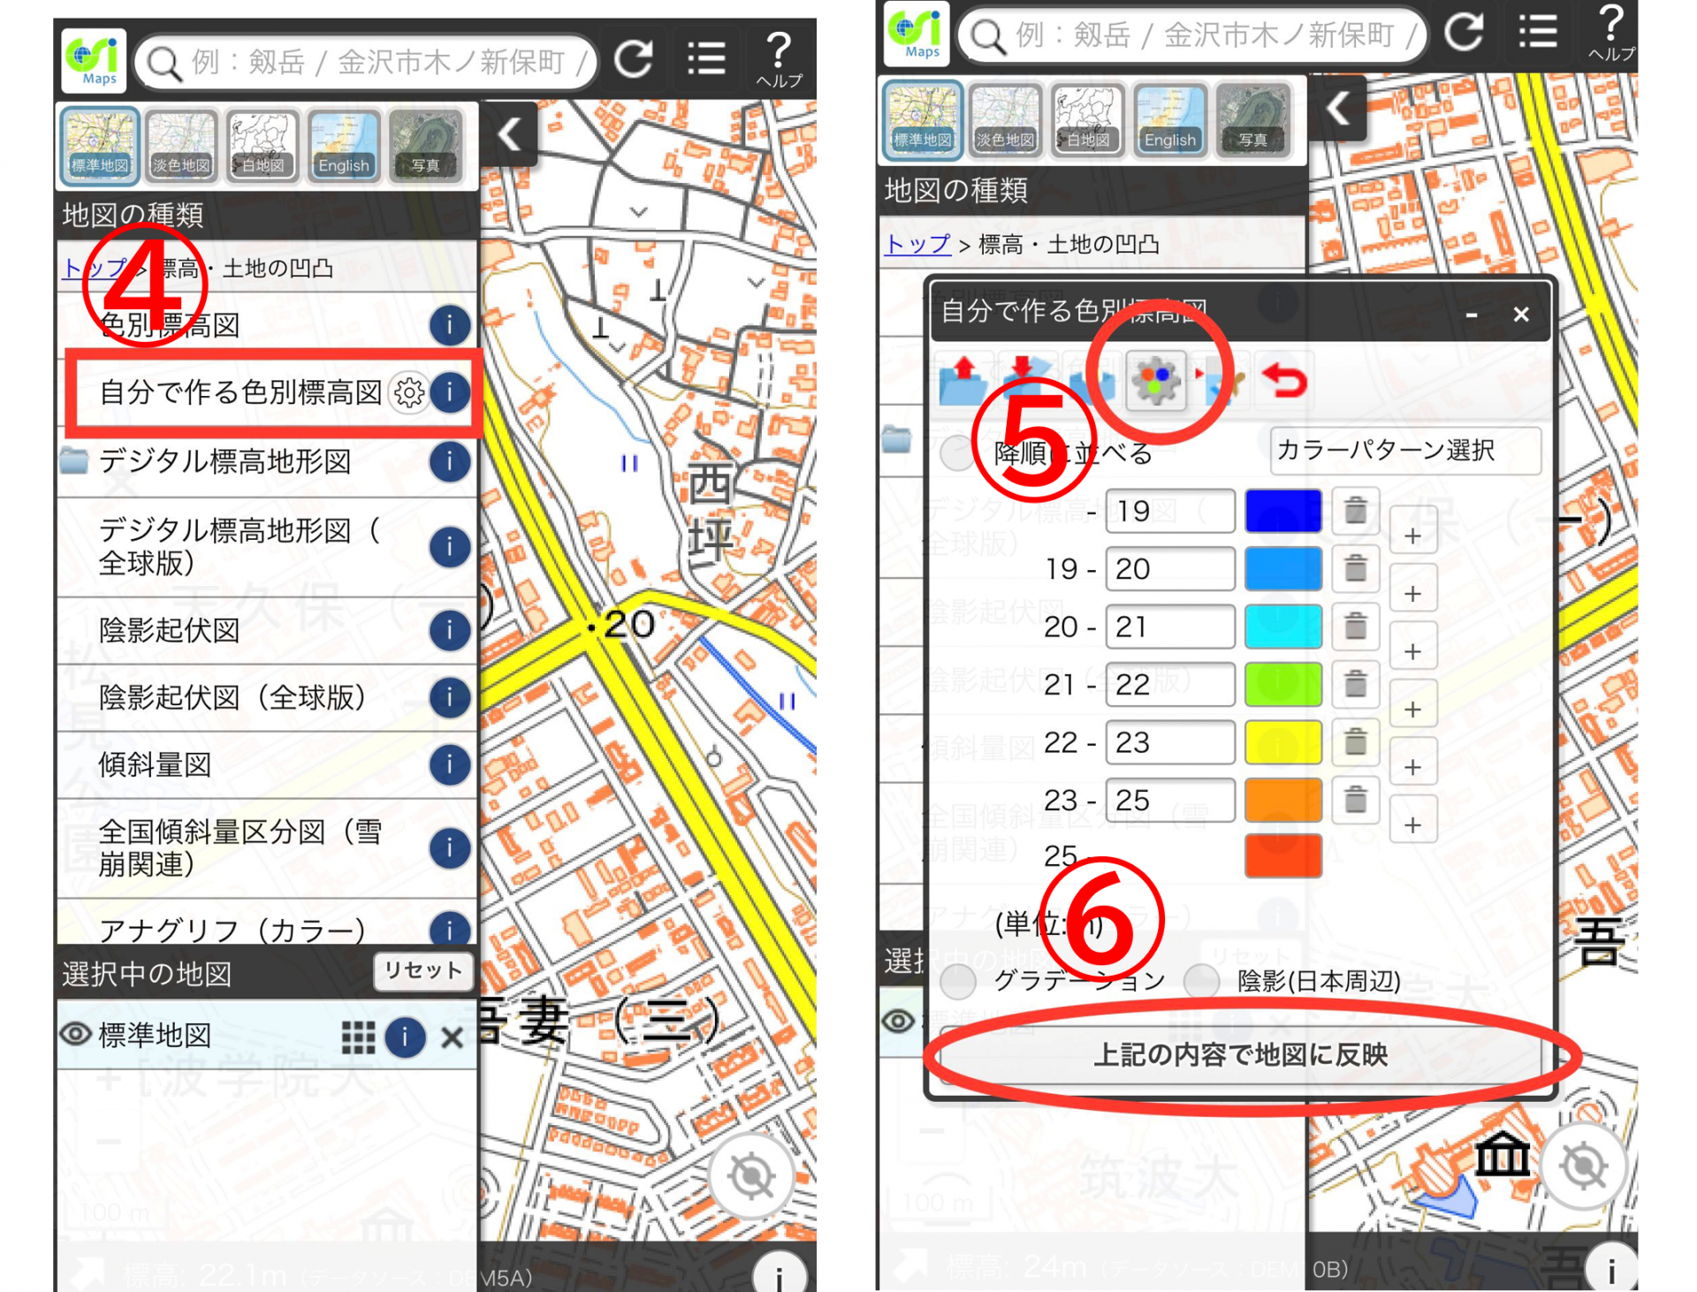Enable the グラデーション option
The image size is (1697, 1292).
[x=958, y=981]
